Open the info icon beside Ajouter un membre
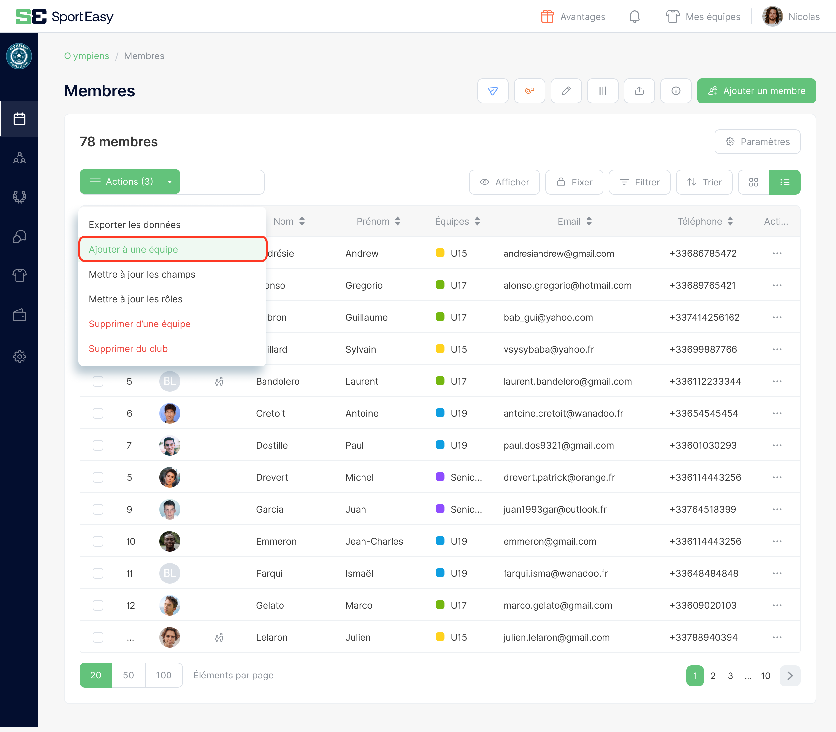Image resolution: width=836 pixels, height=732 pixels. pos(675,91)
